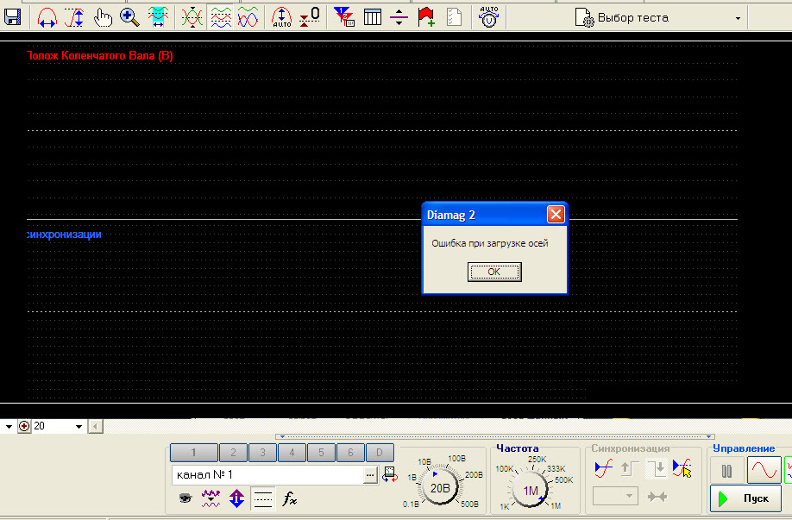
Task: Choose the blue-green sine overlay display mode
Action: (x=248, y=17)
